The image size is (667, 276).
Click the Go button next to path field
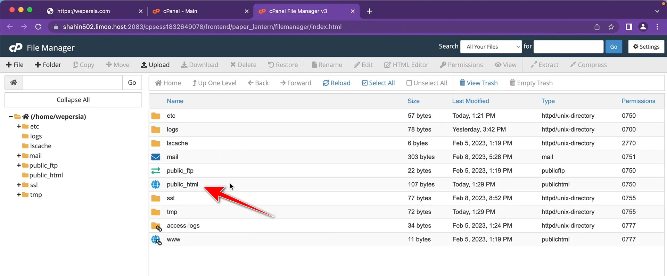coord(132,83)
